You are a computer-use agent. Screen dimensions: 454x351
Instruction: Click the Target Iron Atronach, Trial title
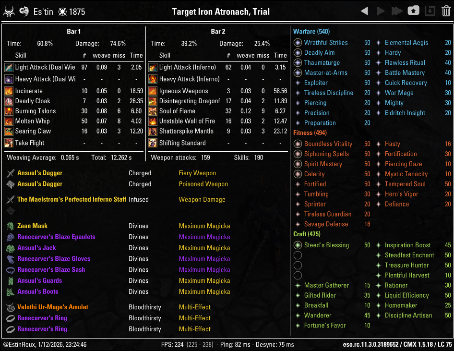pyautogui.click(x=221, y=12)
